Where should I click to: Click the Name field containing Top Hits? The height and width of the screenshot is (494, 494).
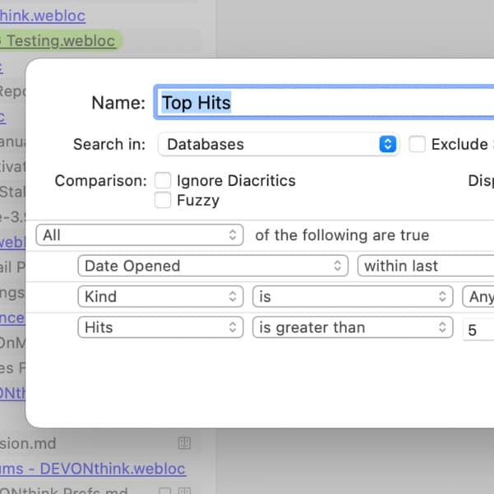[324, 102]
